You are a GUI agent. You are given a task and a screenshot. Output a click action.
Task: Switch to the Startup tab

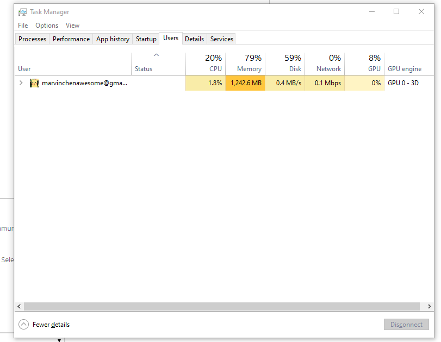[146, 39]
